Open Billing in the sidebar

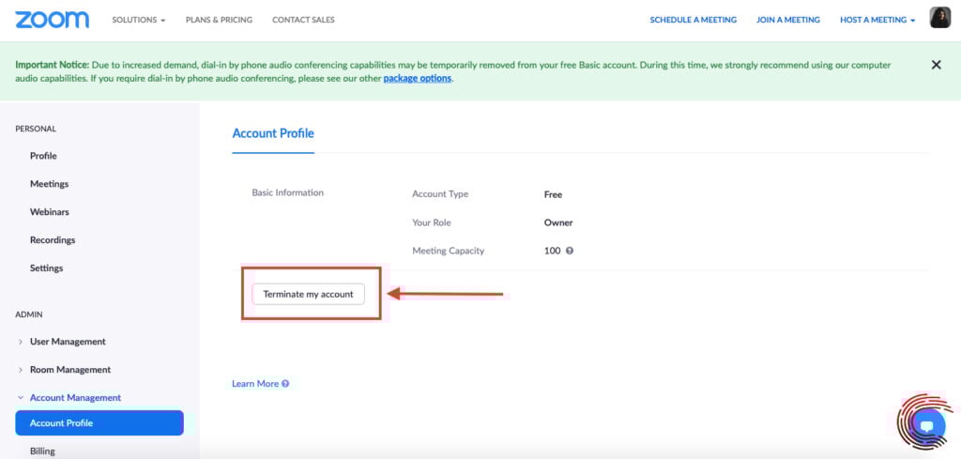pyautogui.click(x=42, y=451)
